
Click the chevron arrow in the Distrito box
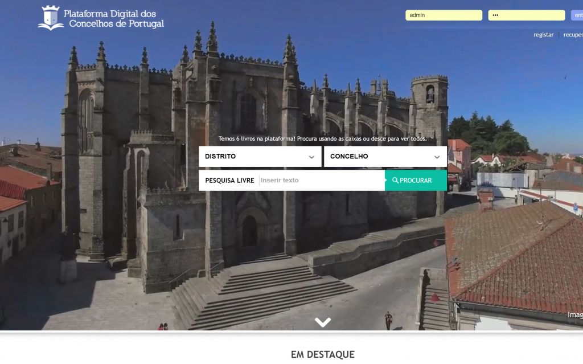(x=311, y=157)
